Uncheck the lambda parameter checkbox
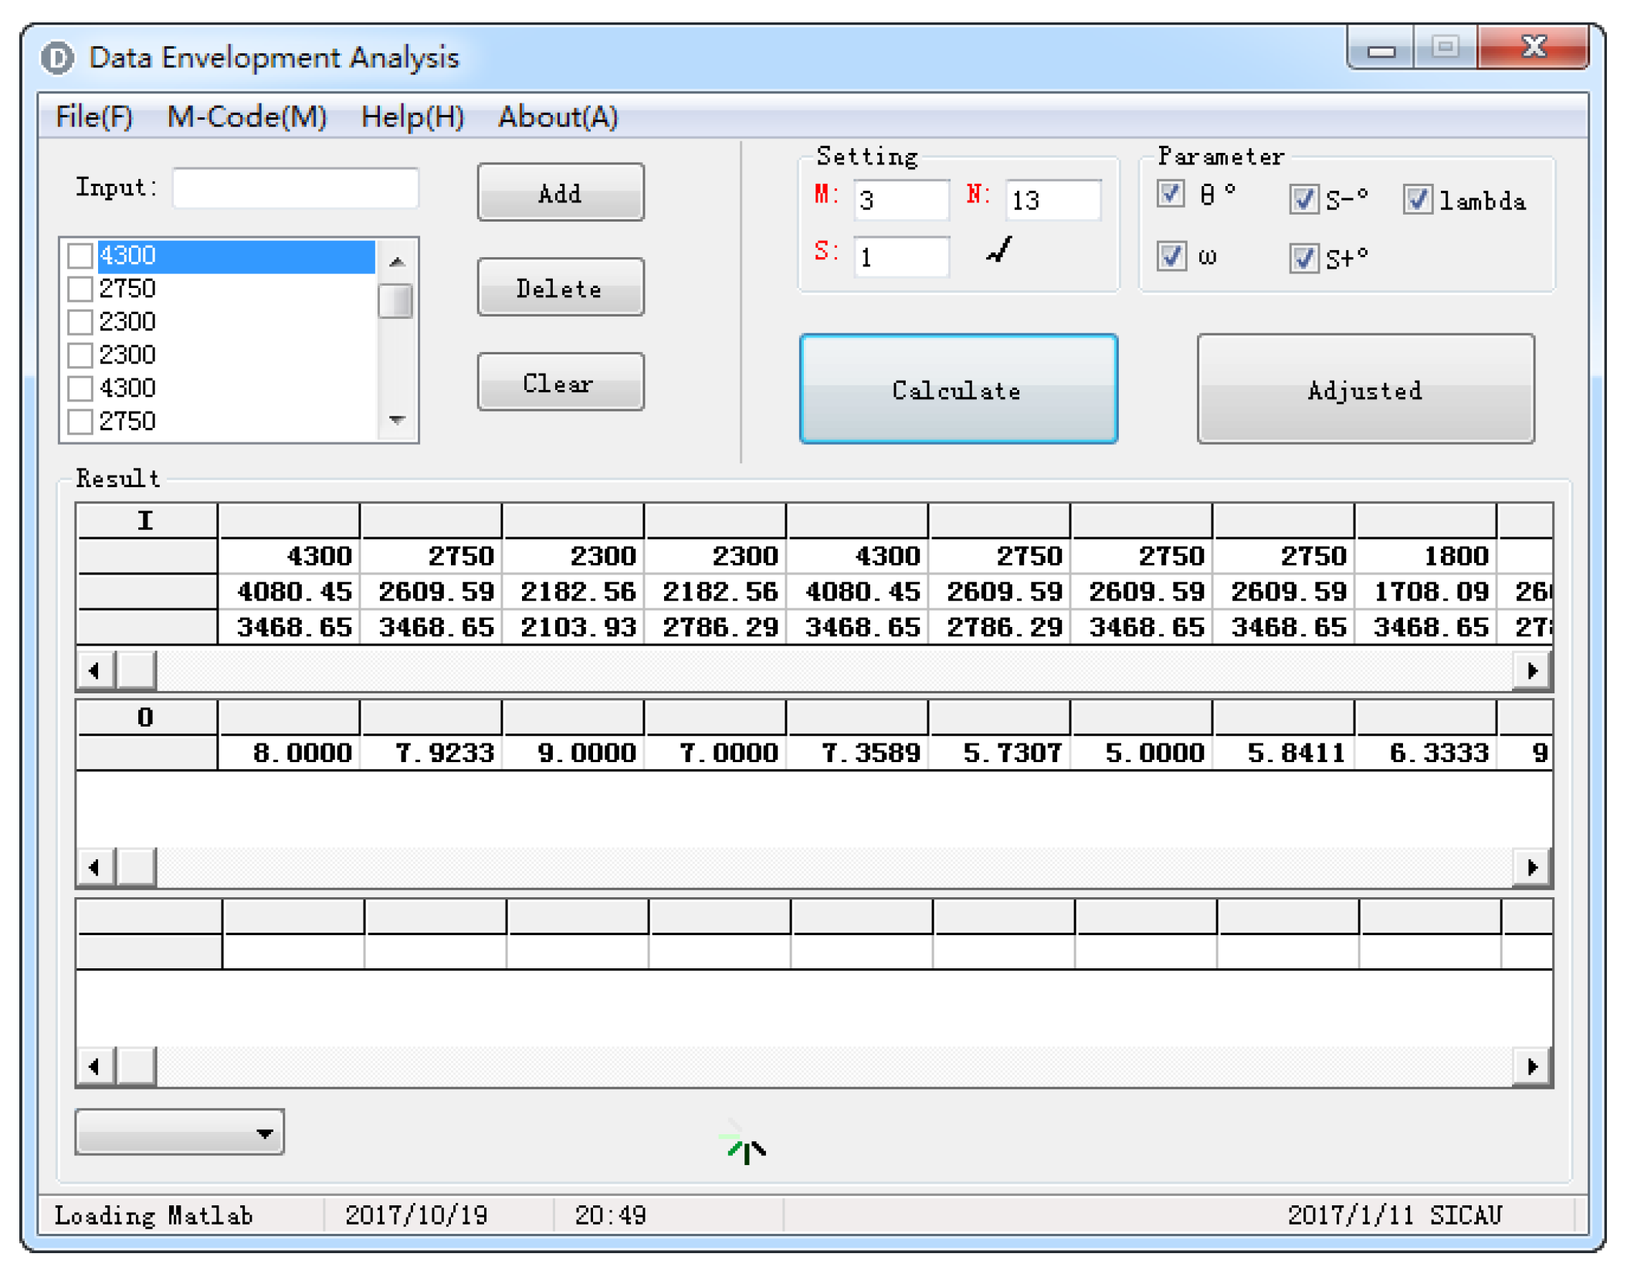 click(1417, 200)
